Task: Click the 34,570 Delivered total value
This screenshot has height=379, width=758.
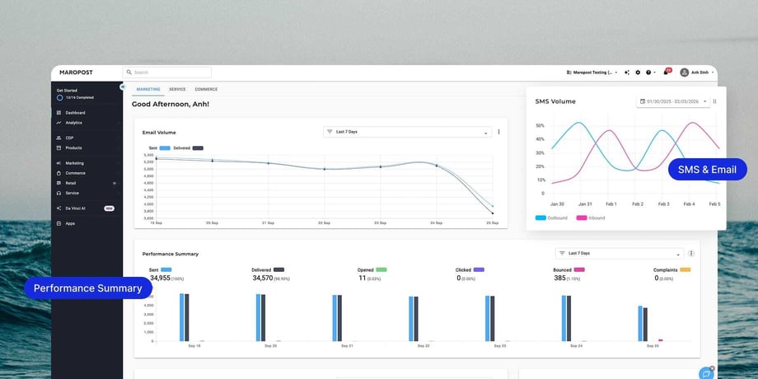Action: tap(263, 278)
